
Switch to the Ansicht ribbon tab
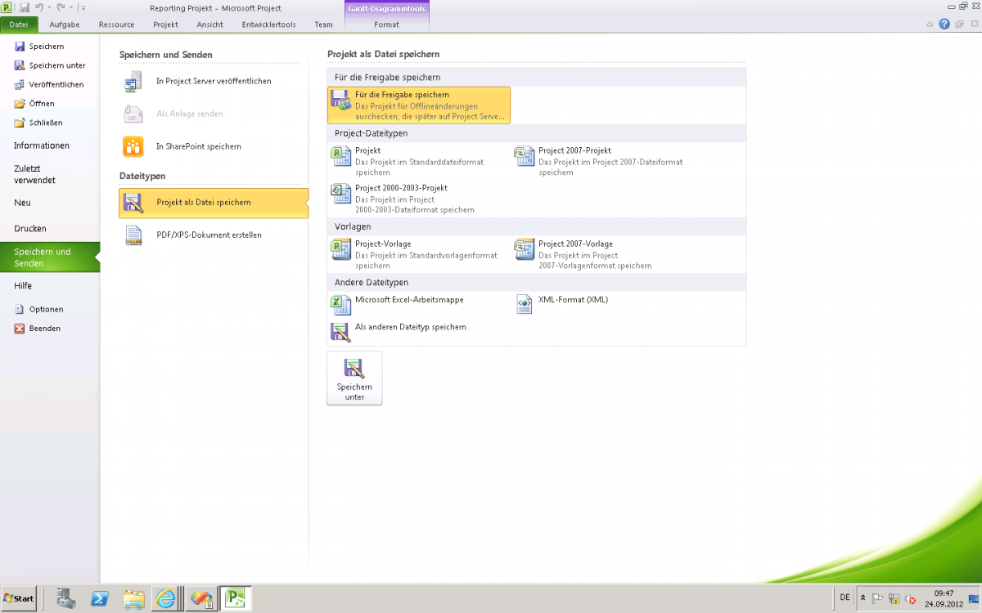click(210, 25)
